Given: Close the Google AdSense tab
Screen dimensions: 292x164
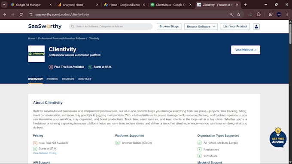Looking at the screenshot, I should point(144,5).
